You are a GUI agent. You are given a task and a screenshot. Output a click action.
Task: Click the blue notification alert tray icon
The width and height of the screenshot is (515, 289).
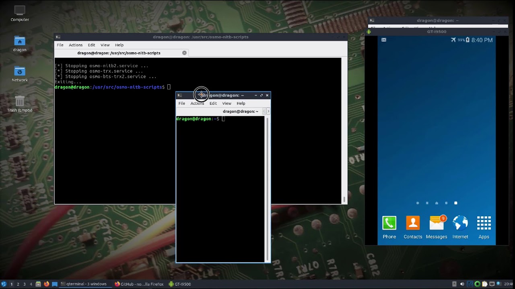point(499,284)
